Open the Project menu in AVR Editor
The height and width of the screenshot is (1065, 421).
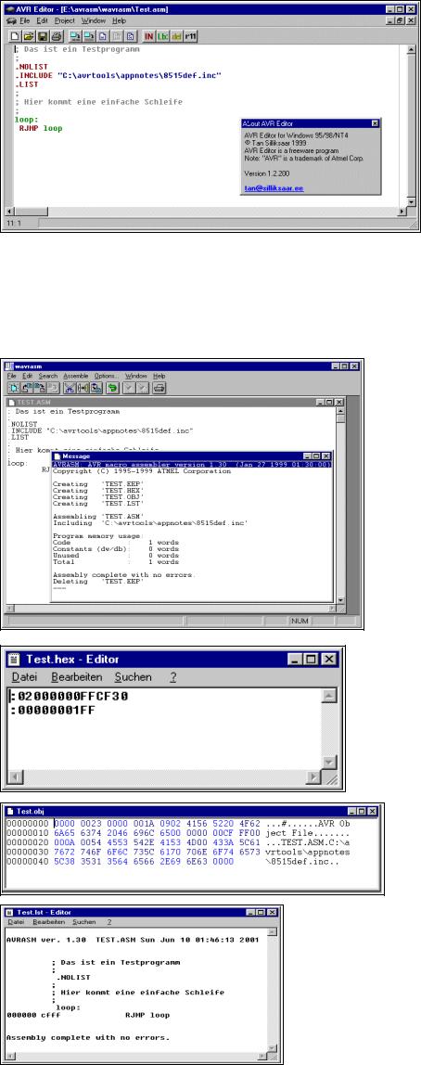coord(65,21)
